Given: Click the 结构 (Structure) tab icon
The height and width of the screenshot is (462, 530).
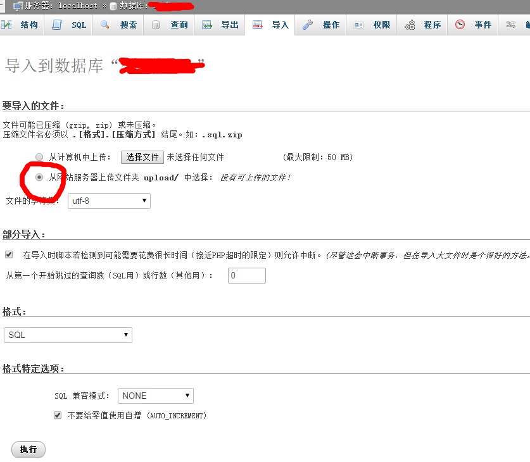Looking at the screenshot, I should pos(7,25).
